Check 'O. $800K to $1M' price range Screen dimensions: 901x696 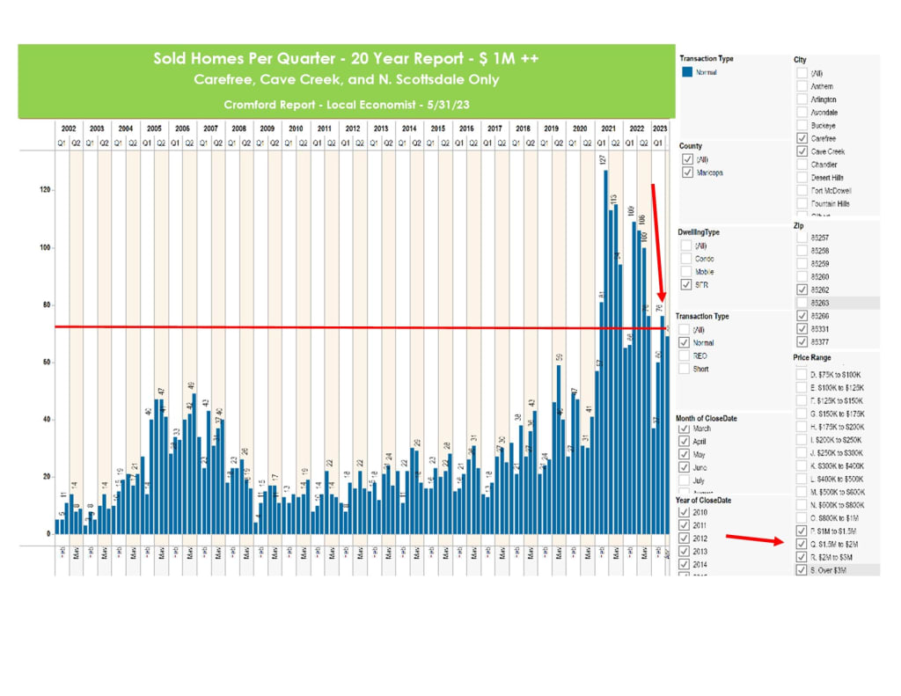click(800, 518)
